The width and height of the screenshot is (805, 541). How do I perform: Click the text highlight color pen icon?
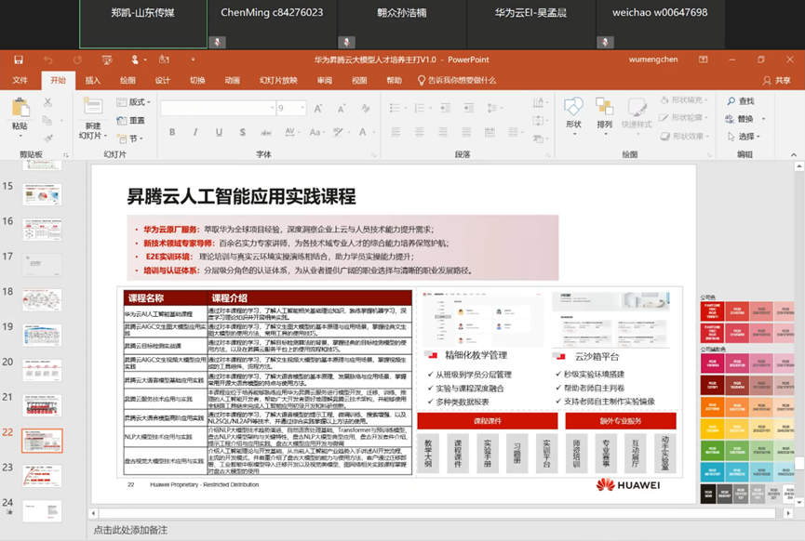[x=338, y=132]
